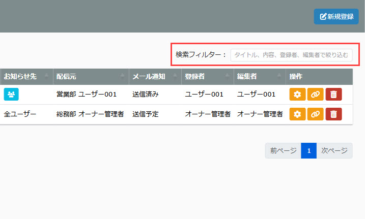Delete the ユーザー001 notification with trash icon
Image resolution: width=365 pixels, height=219 pixels.
pyautogui.click(x=333, y=95)
